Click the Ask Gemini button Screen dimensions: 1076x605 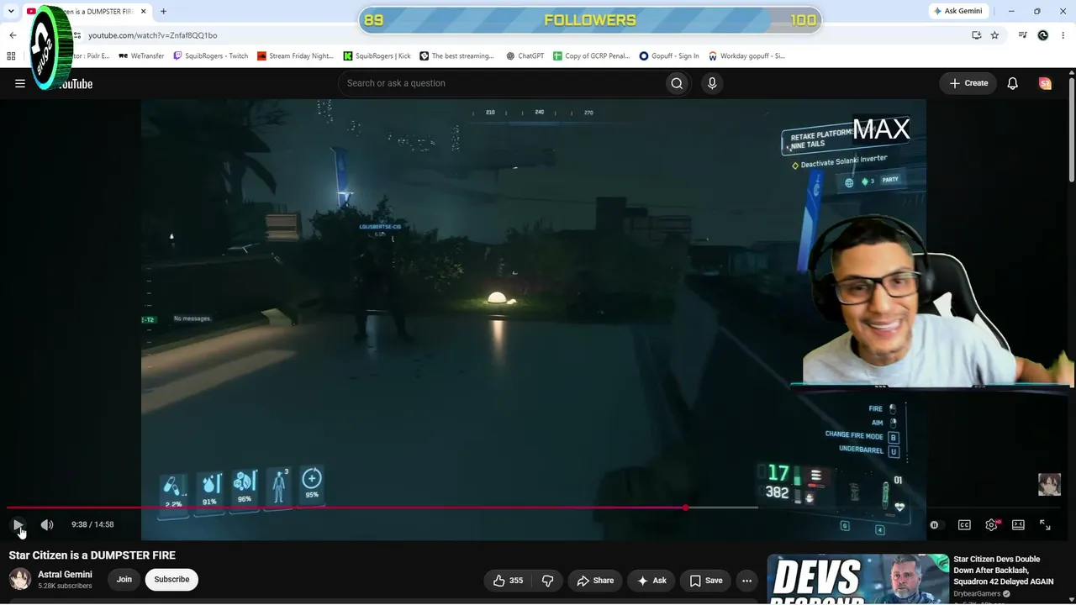(x=960, y=11)
